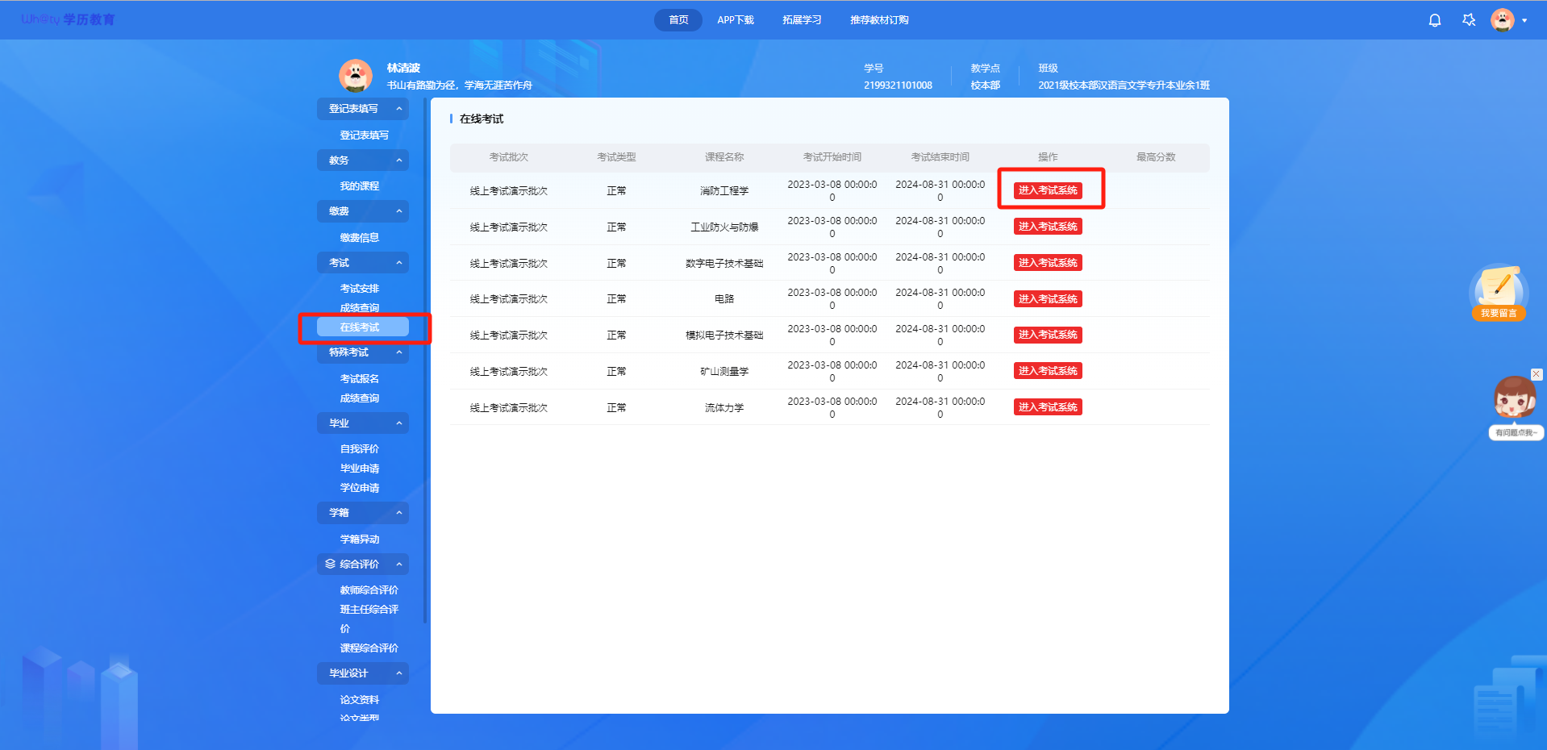The image size is (1547, 750).
Task: Switch to the APP下载 tab
Action: (735, 20)
